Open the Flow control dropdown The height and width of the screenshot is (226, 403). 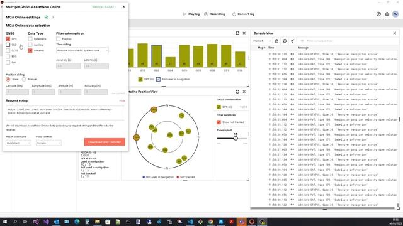click(48, 143)
